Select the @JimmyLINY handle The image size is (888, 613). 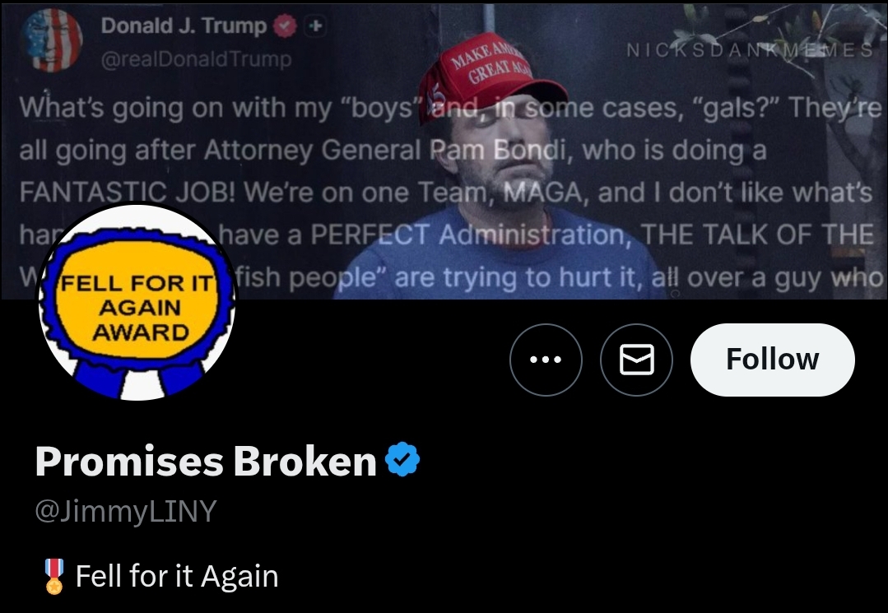[x=126, y=511]
